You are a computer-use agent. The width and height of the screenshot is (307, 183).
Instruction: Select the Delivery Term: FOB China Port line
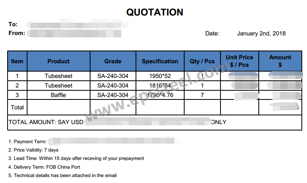pos(44,167)
